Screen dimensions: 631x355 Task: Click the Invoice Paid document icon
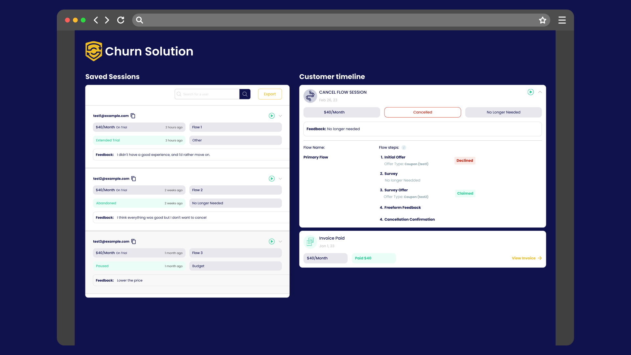click(310, 242)
